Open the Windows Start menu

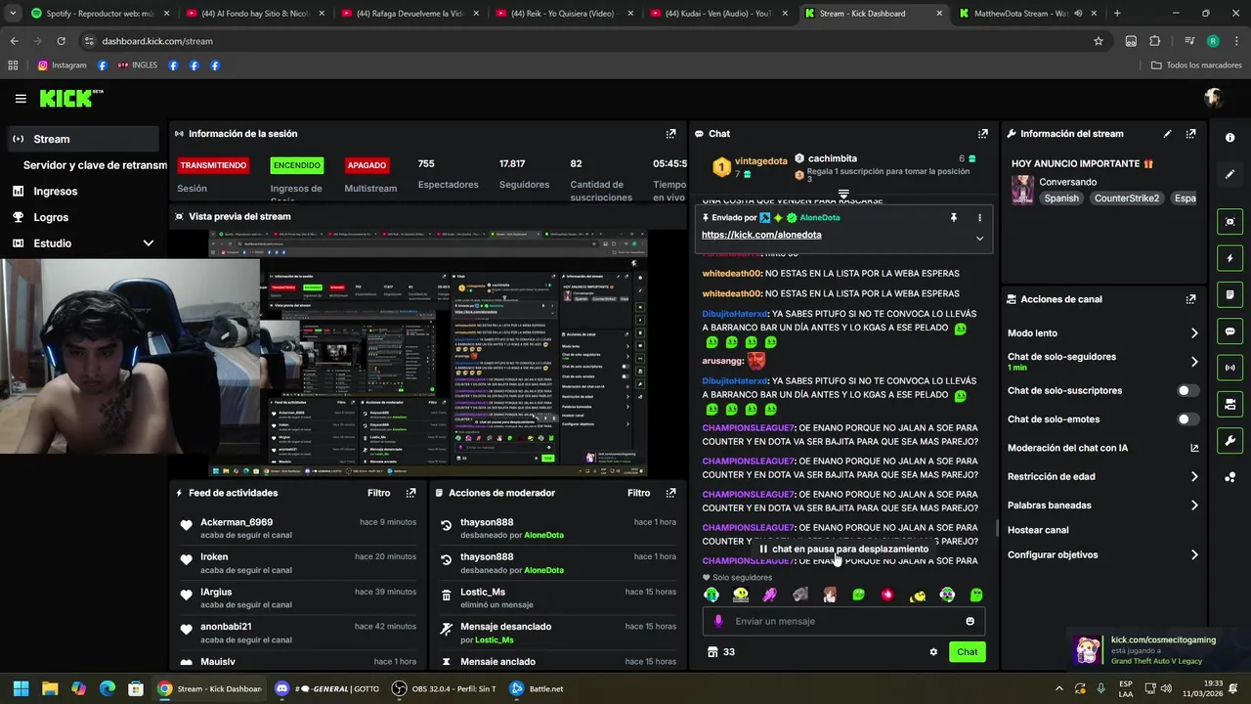pos(21,688)
